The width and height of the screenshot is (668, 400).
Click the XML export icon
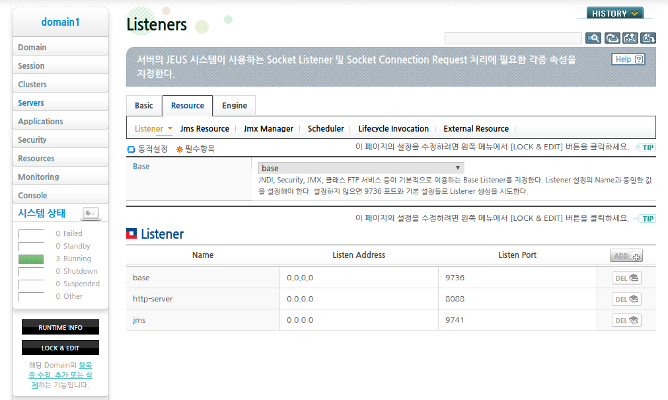coord(630,38)
